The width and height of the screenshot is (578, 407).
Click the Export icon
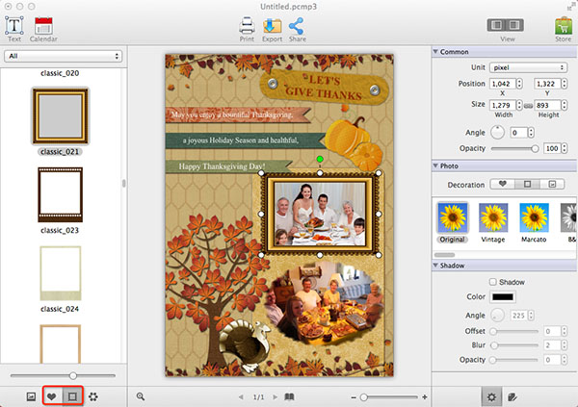pos(272,27)
